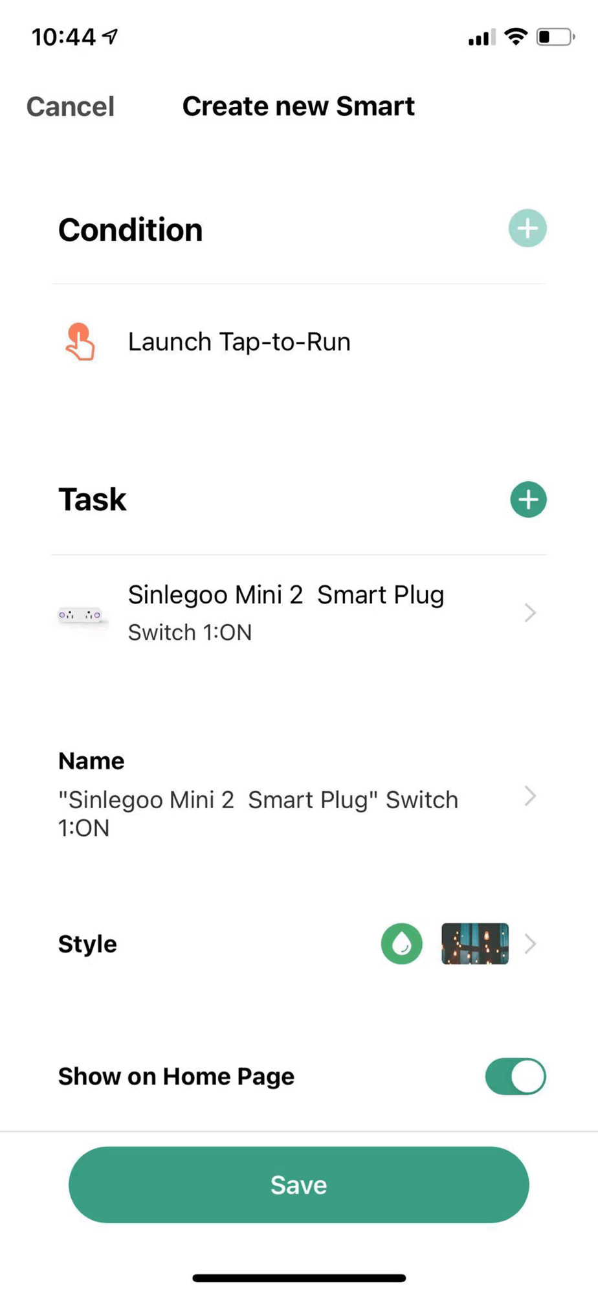Viewport: 598px width, 1295px height.
Task: Check the battery indicator in status bar
Action: 555,37
